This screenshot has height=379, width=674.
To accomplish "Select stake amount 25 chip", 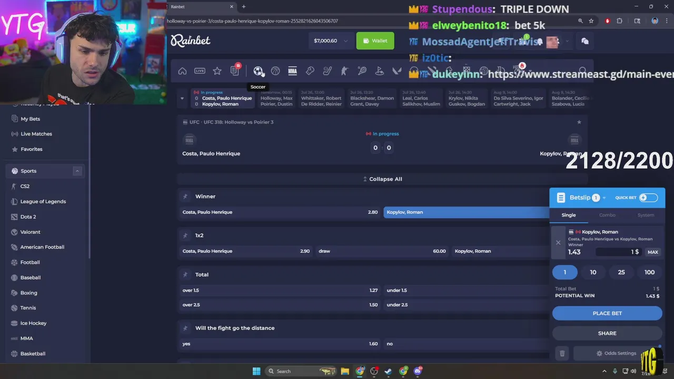I will click(621, 272).
